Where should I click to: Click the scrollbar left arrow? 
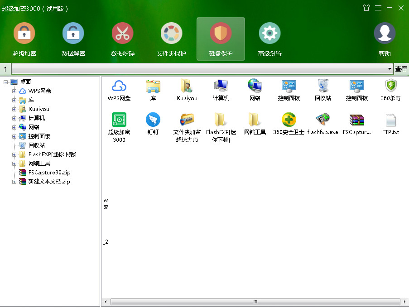[106, 302]
